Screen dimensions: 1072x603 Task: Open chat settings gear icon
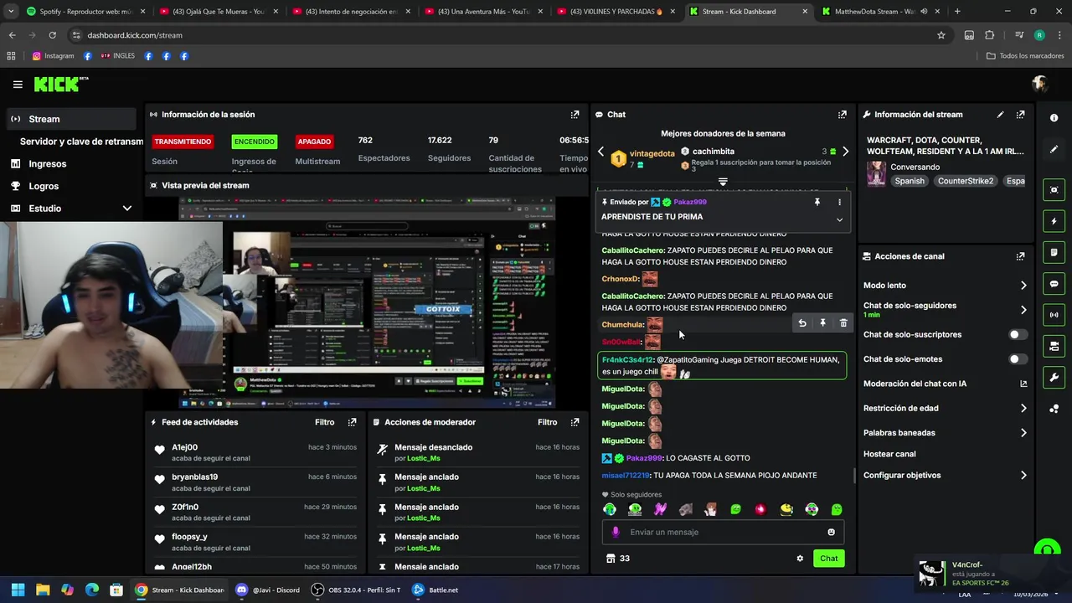[800, 559]
